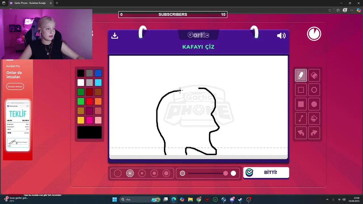This screenshot has width=363, height=204.
Task: Open File Explorer from the taskbar
Action: [x=190, y=199]
